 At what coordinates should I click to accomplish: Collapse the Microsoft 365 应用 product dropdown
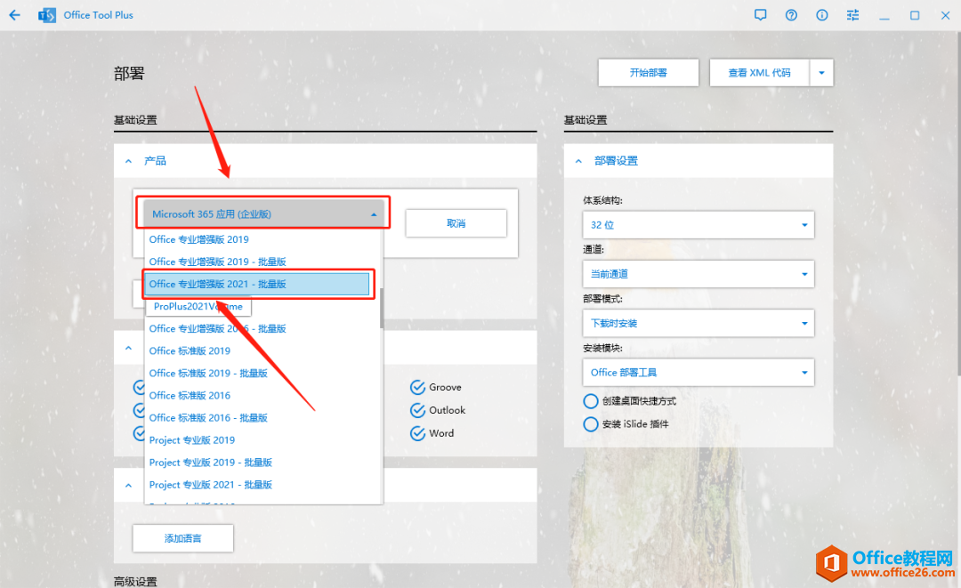click(x=263, y=214)
